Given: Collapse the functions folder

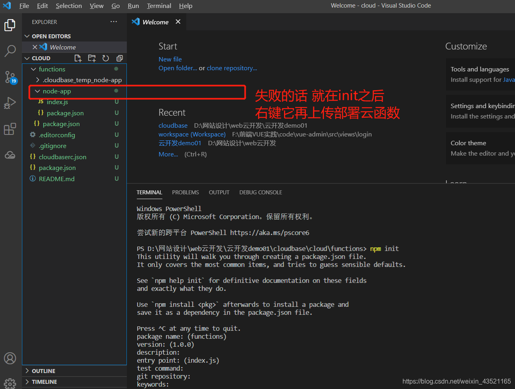Looking at the screenshot, I should pyautogui.click(x=34, y=69).
